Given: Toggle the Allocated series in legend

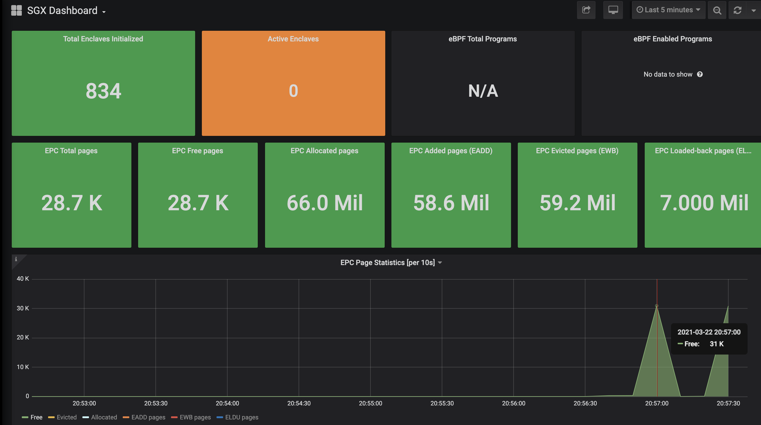Looking at the screenshot, I should pyautogui.click(x=104, y=417).
